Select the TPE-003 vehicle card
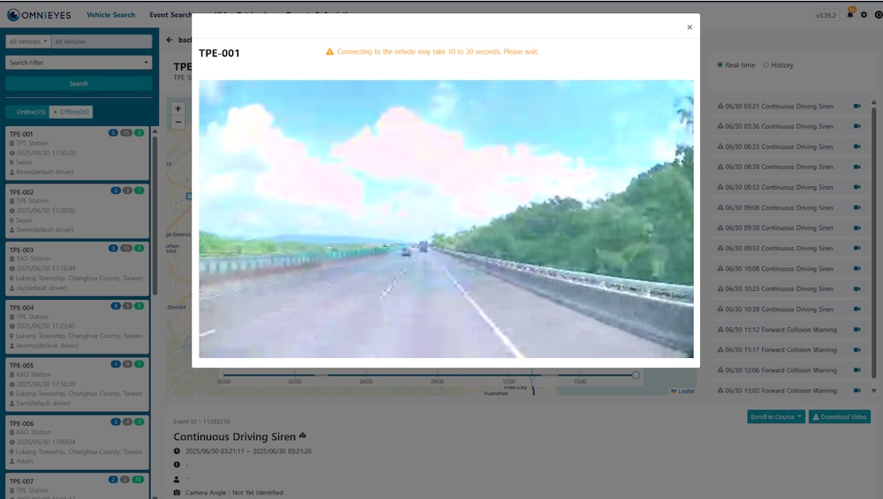Viewport: 883px width, 499px height. tap(77, 269)
